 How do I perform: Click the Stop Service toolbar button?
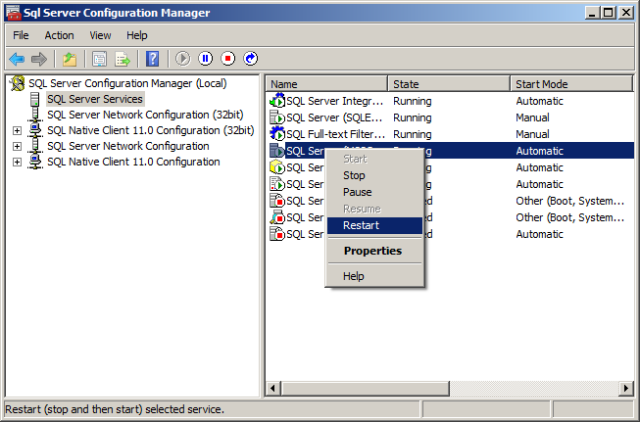(227, 59)
